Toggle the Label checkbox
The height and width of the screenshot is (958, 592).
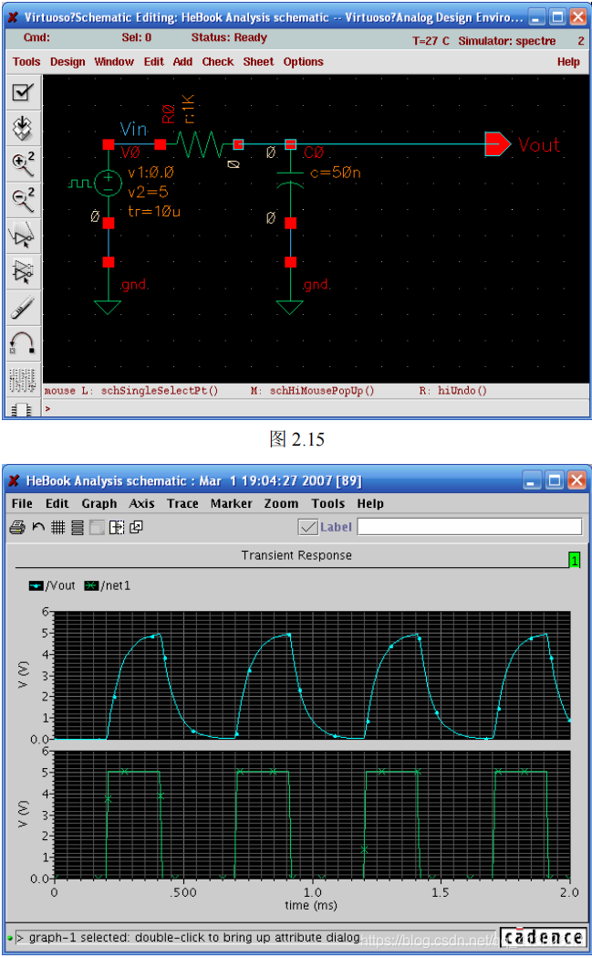[x=308, y=527]
